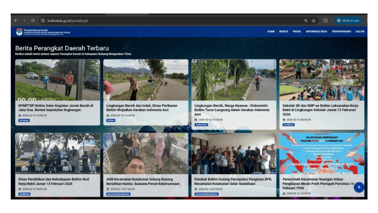Click the browser back arrow

(16, 20)
